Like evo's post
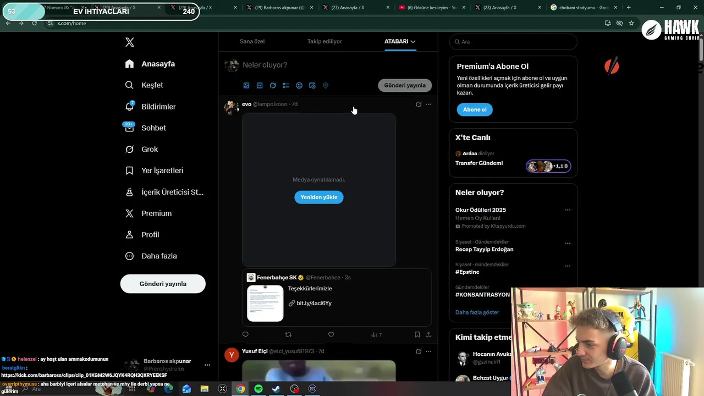 point(331,334)
